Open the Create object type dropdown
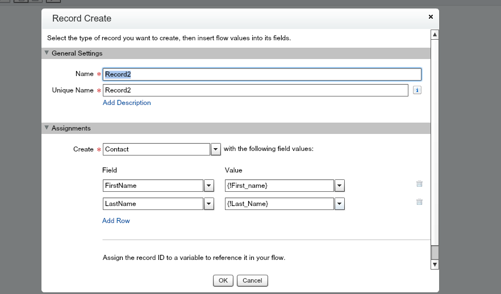 [216, 149]
